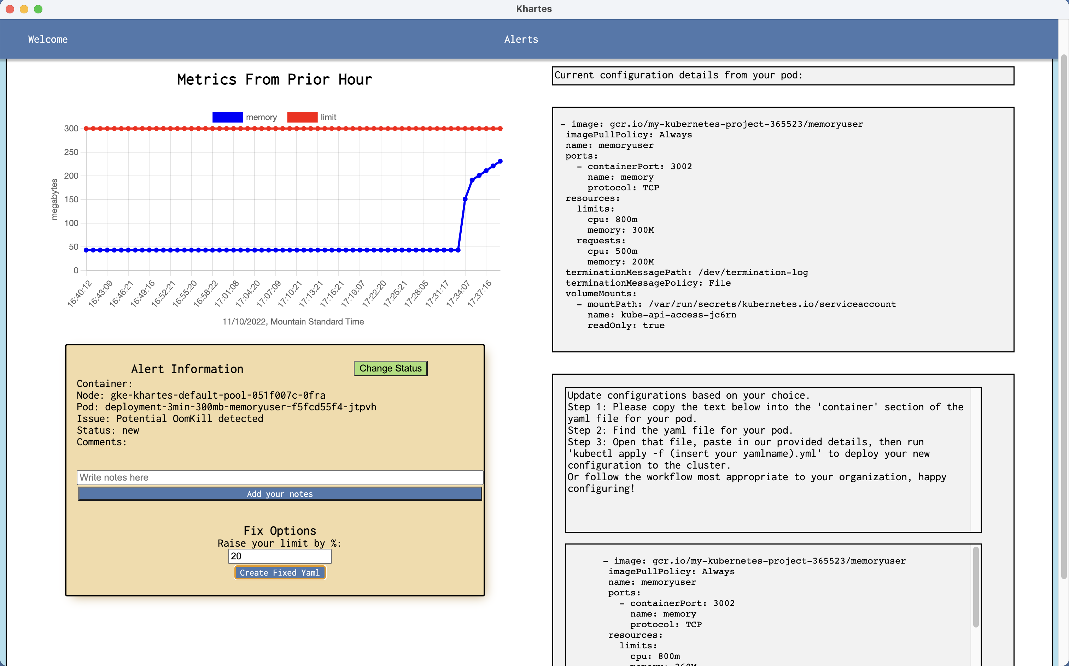The image size is (1069, 666).
Task: Click the current pod configuration text box
Action: 783,229
